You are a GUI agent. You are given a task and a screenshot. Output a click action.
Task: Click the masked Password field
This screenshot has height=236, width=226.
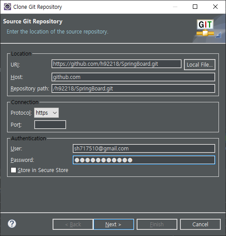[x=144, y=160]
